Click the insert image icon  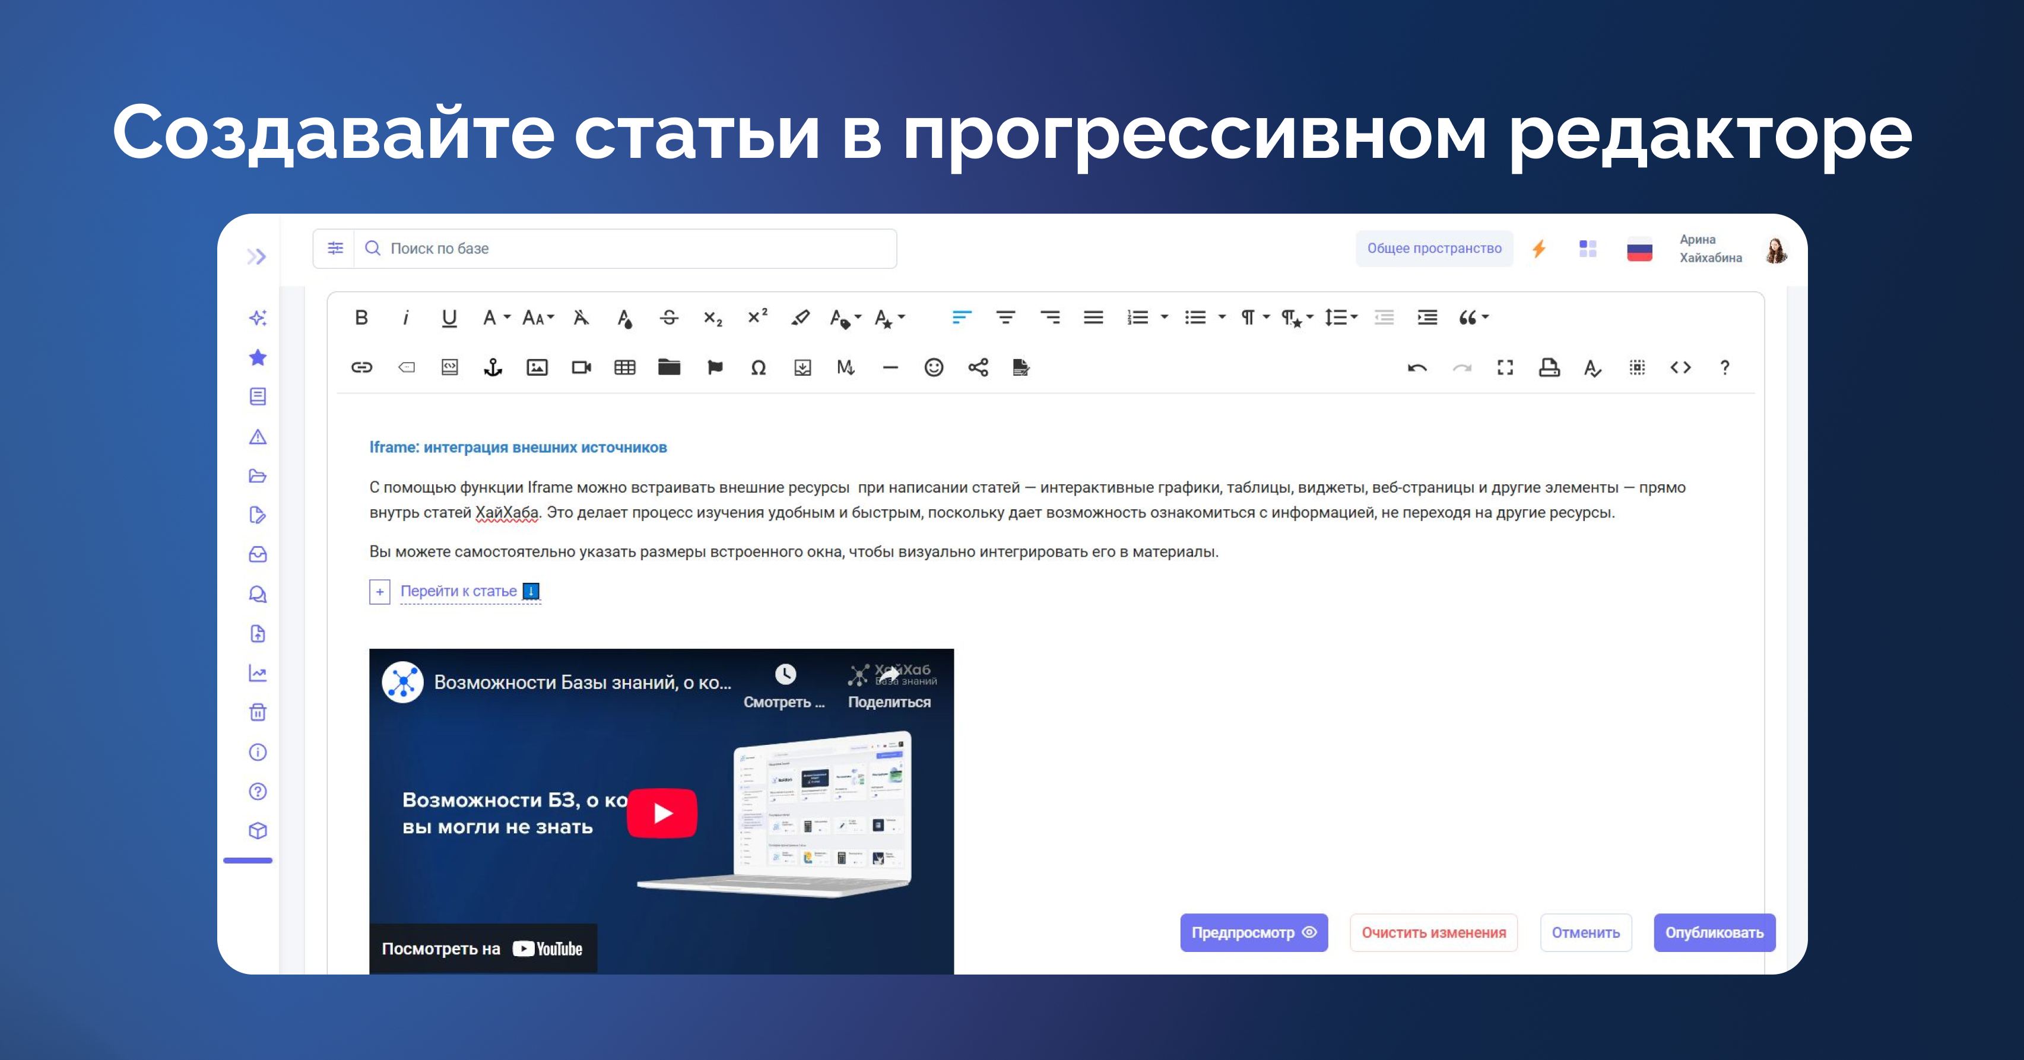(x=537, y=367)
